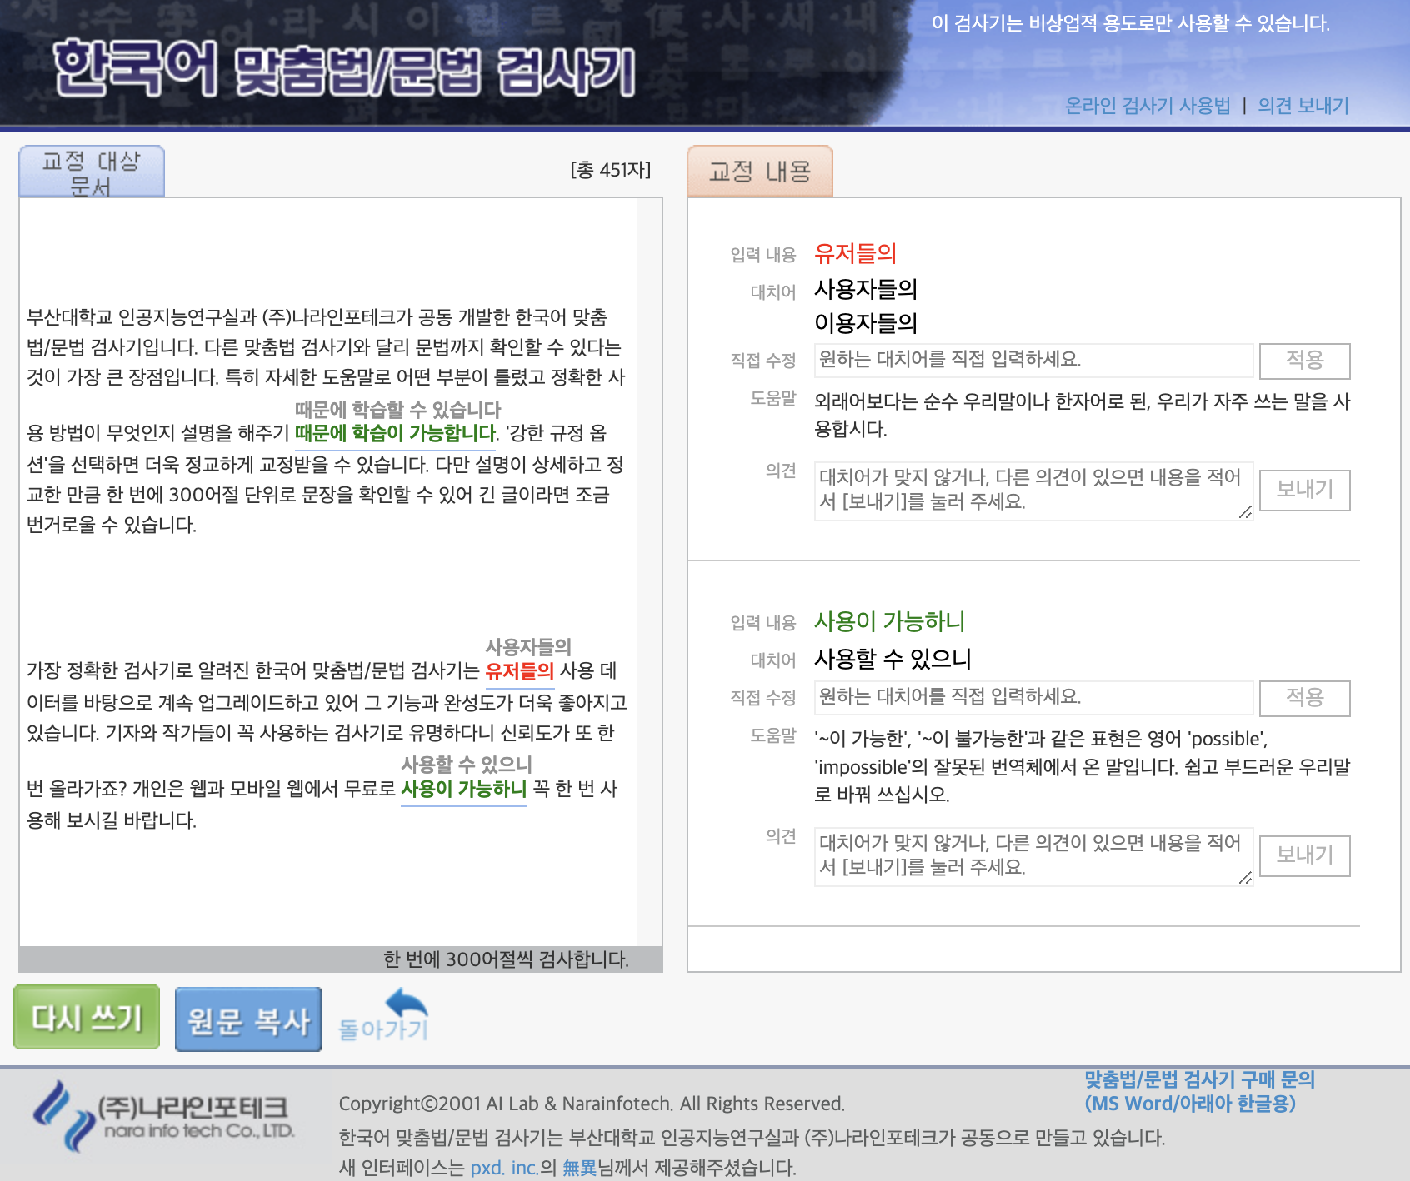
Task: Click resize handle of first opinion textarea
Action: coord(1245,512)
